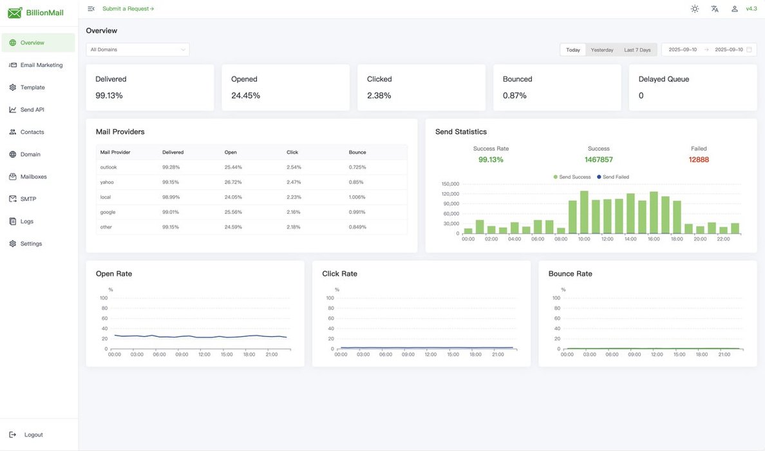765x451 pixels.
Task: Click the Submit a Request link
Action: (127, 9)
